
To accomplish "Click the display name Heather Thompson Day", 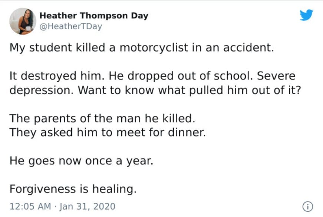I will (94, 16).
